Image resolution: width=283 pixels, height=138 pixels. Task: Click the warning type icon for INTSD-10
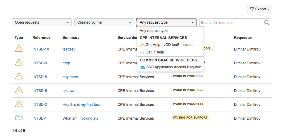(19, 49)
